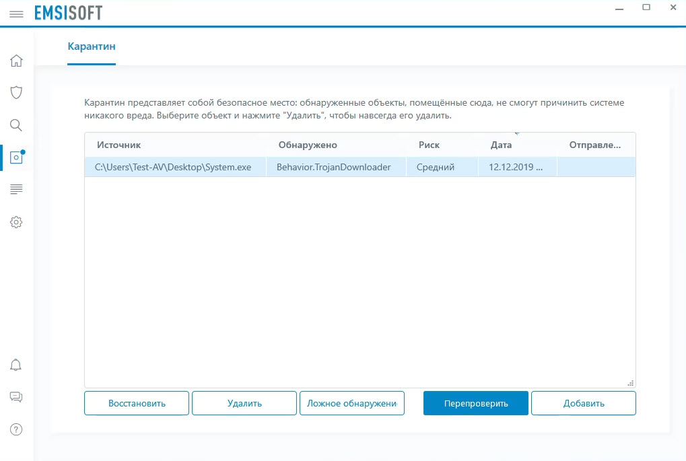This screenshot has height=461, width=686.
Task: Sort by the Обнаружено column header
Action: (x=308, y=145)
